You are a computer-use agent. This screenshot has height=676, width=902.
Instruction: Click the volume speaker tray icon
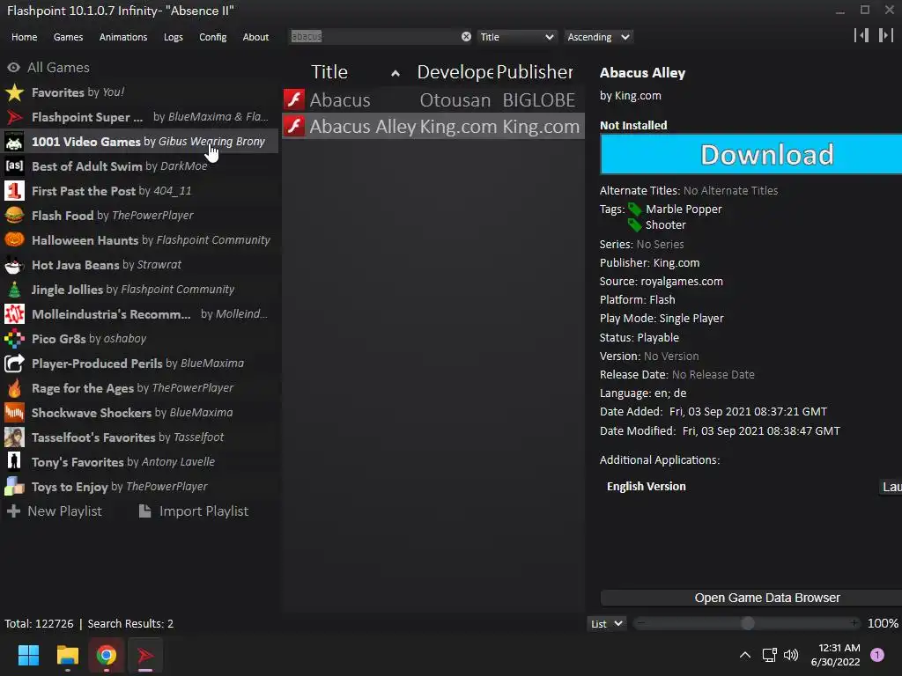[x=791, y=655]
